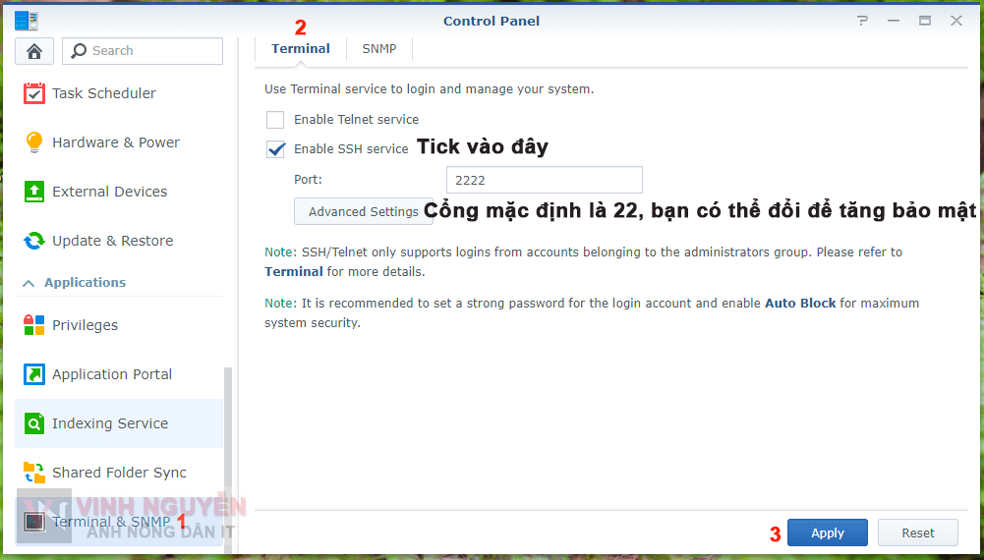The image size is (984, 560).
Task: Click the SSH Port input field
Action: pyautogui.click(x=544, y=181)
